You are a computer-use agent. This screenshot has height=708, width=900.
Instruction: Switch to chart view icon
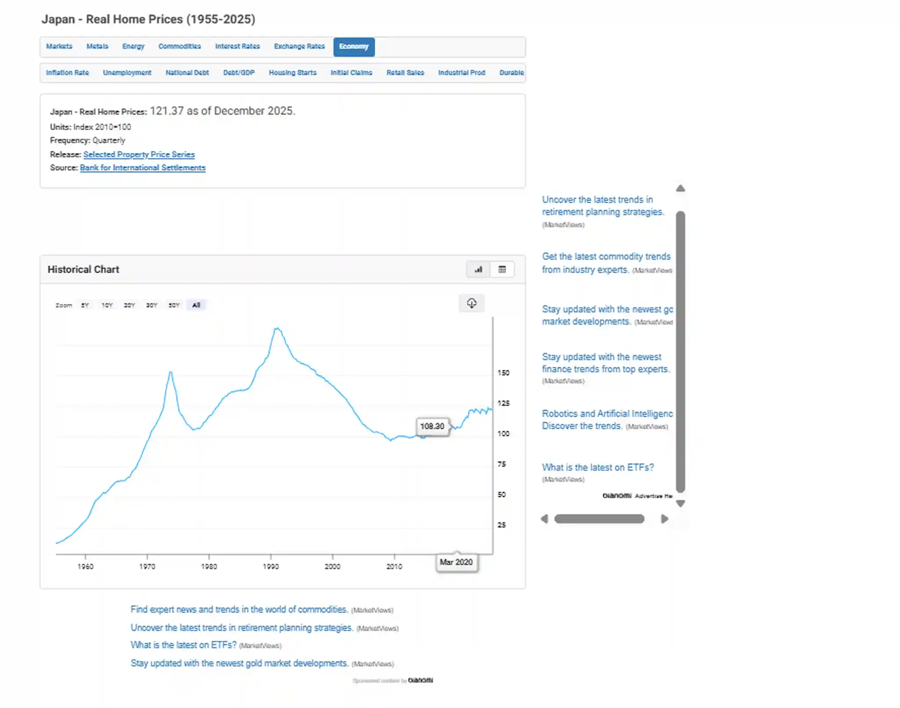(x=478, y=270)
